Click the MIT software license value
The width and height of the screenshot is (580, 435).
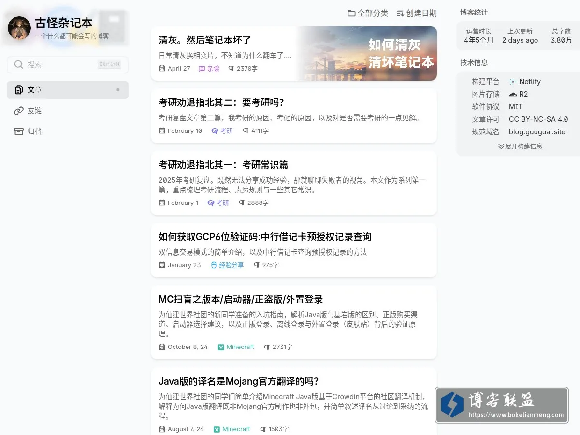pos(516,107)
